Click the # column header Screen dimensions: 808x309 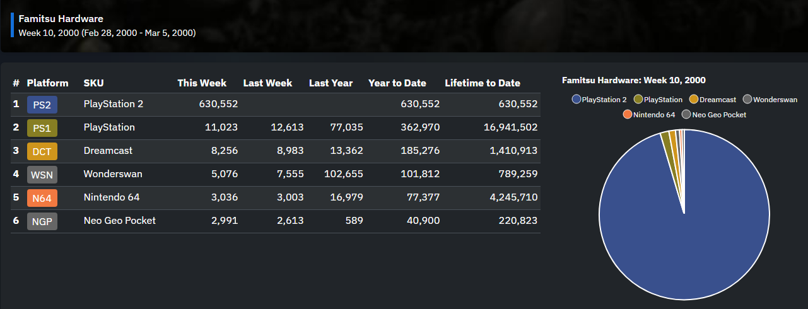pyautogui.click(x=16, y=83)
